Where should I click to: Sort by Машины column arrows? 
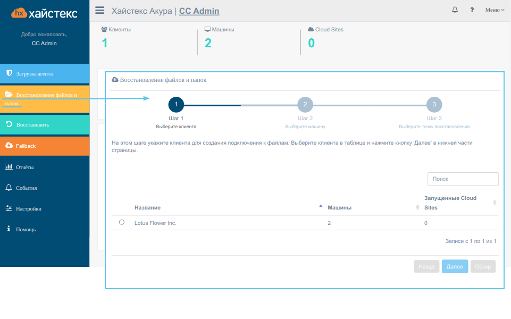[417, 207]
